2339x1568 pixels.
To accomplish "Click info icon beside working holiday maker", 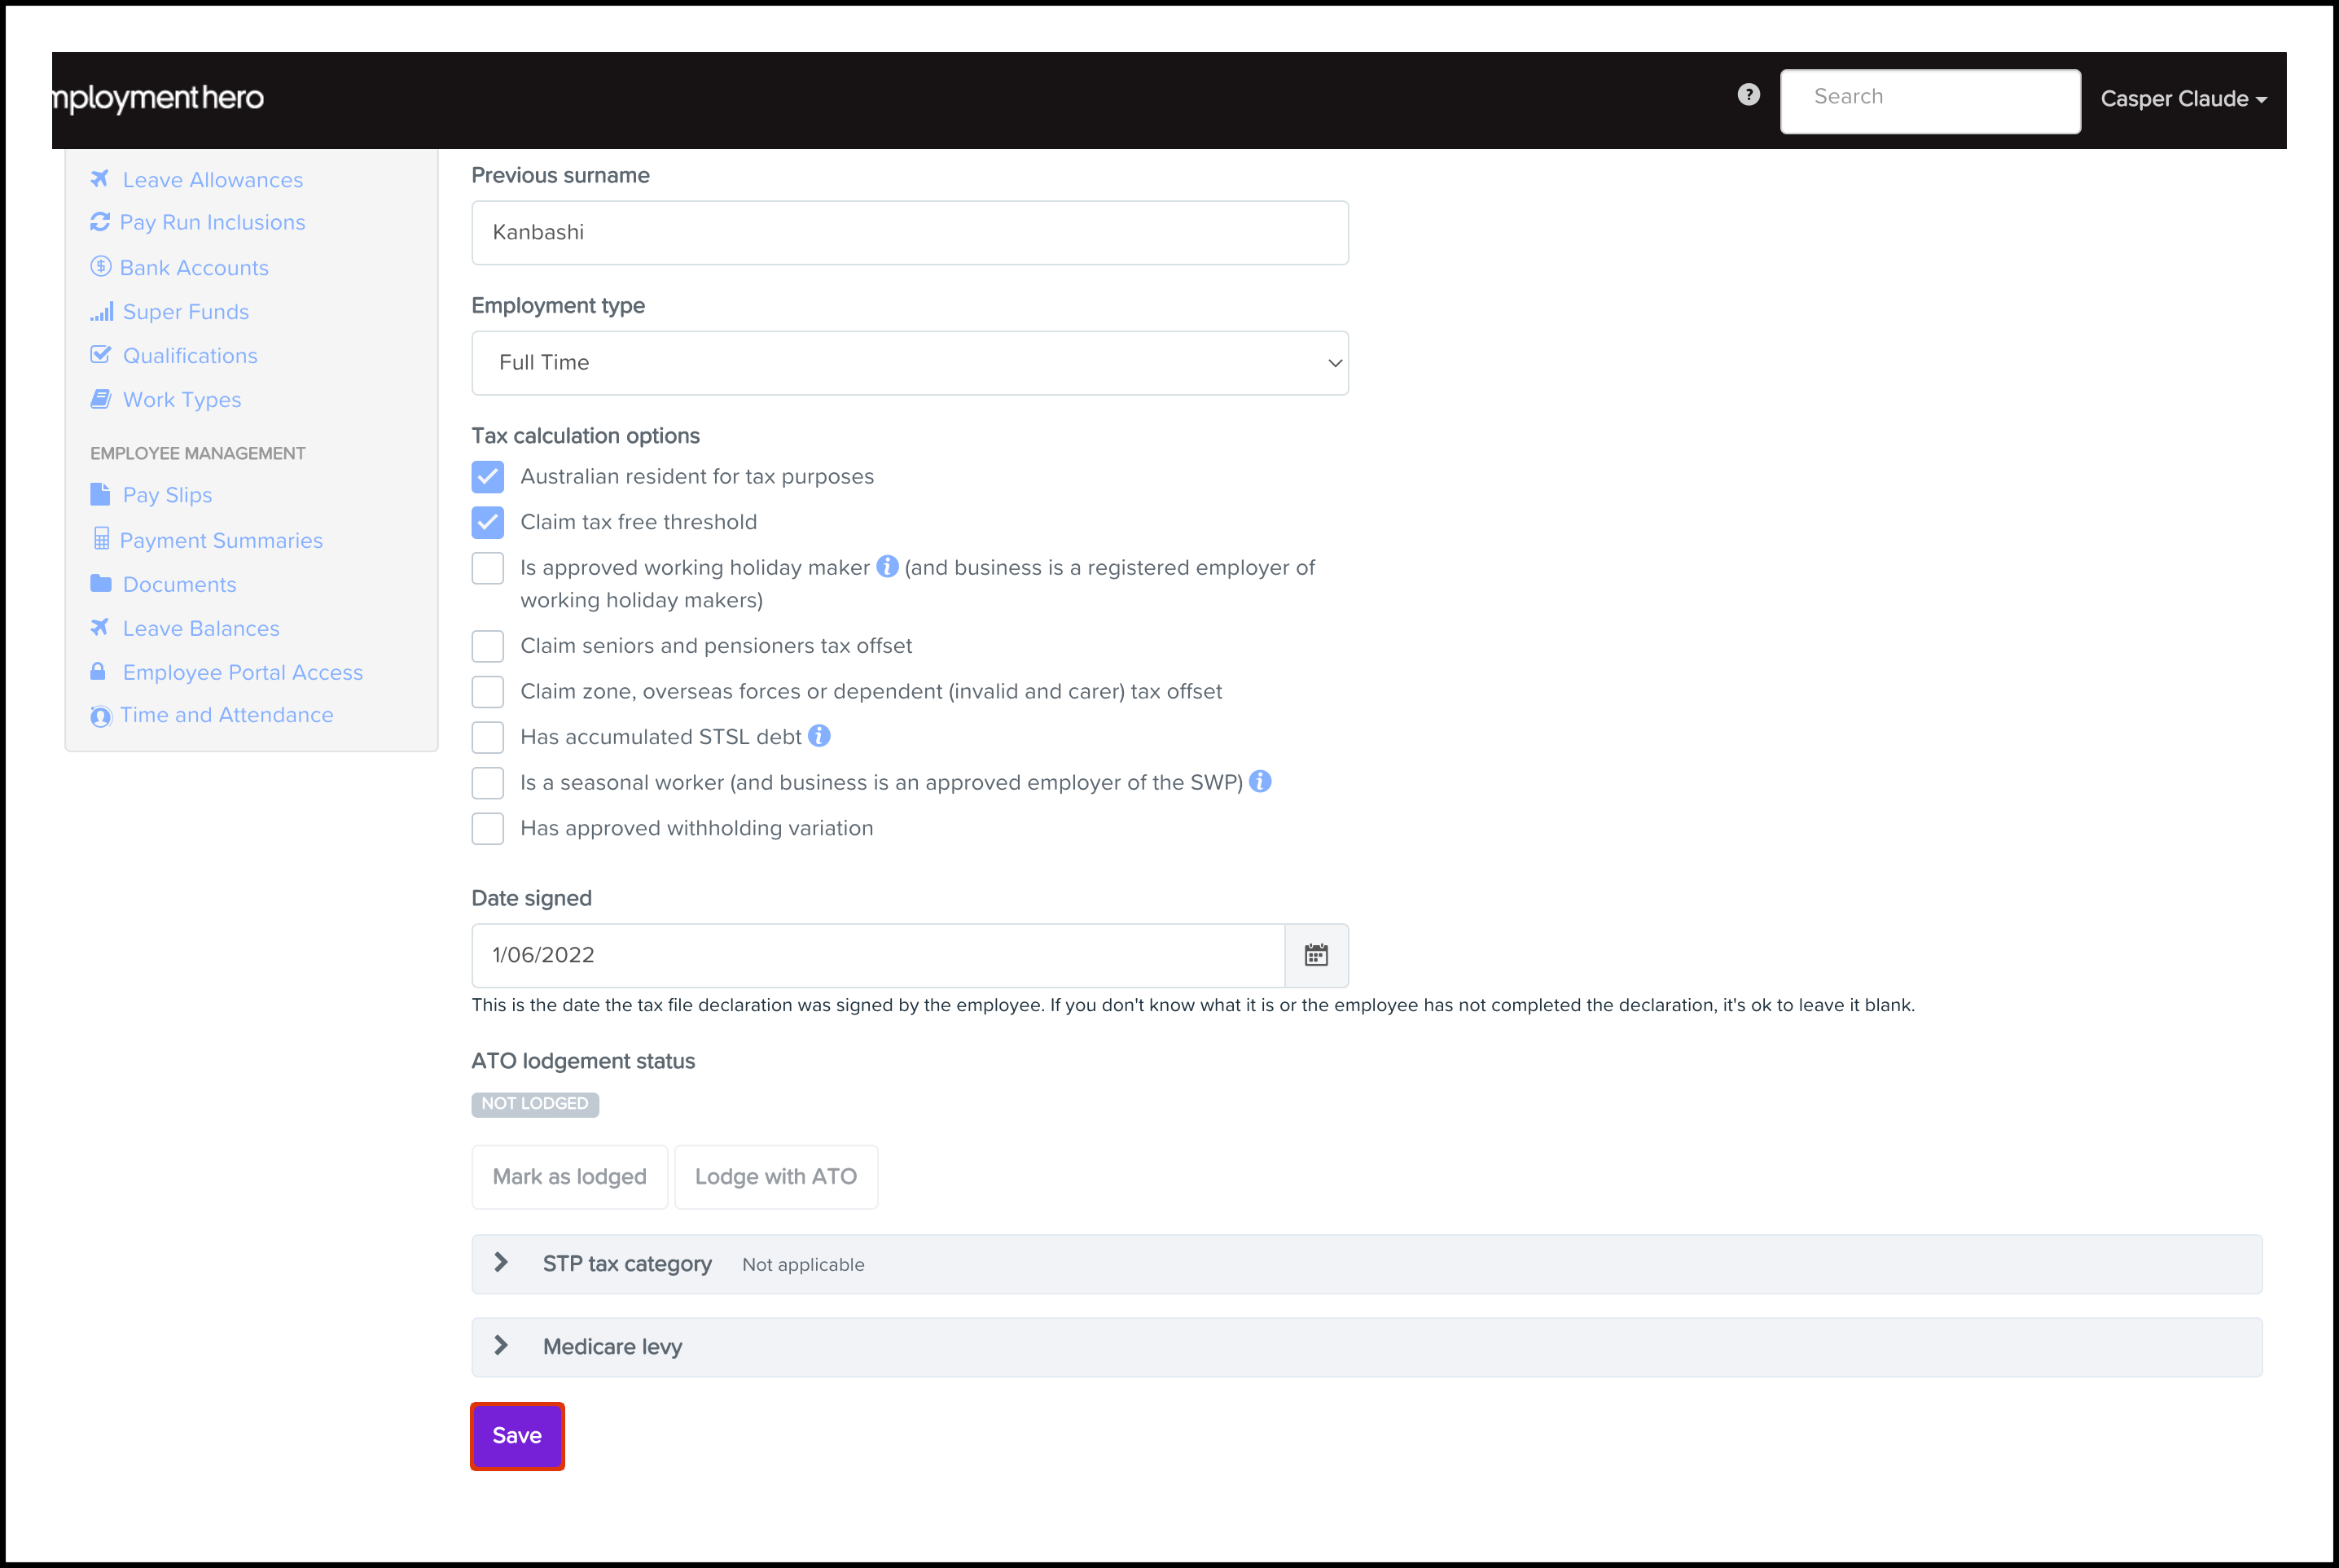I will pos(886,567).
